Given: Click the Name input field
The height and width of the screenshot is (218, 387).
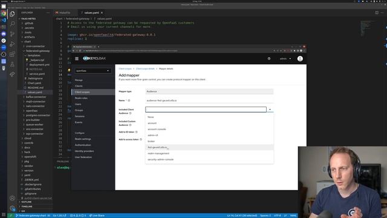Looking at the screenshot, I should point(209,101).
